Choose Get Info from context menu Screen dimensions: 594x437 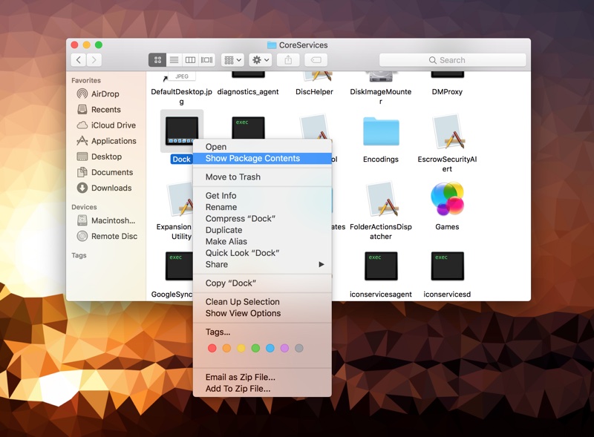tap(262, 195)
